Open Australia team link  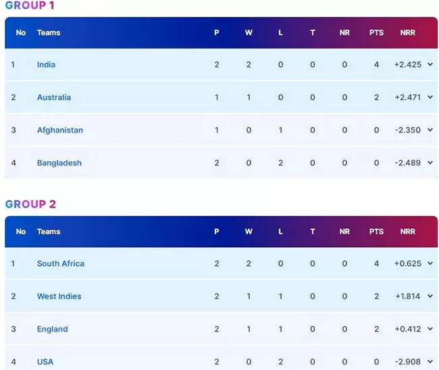point(54,97)
